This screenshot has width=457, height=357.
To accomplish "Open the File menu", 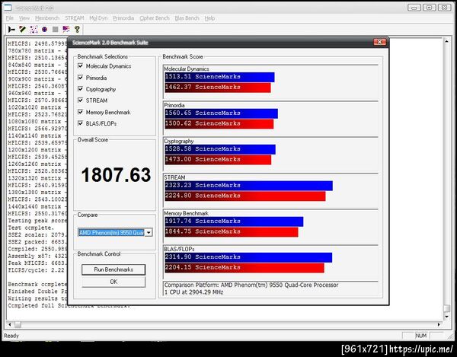I will coord(10,18).
